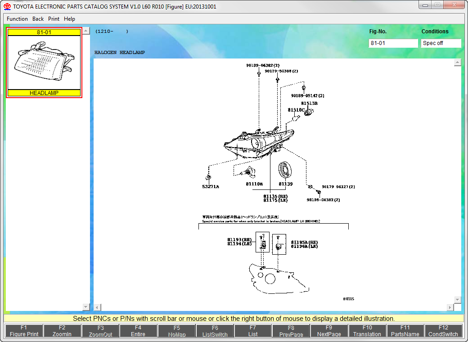Click the Conditions Spec off field
This screenshot has height=342, width=468.
pyautogui.click(x=441, y=43)
